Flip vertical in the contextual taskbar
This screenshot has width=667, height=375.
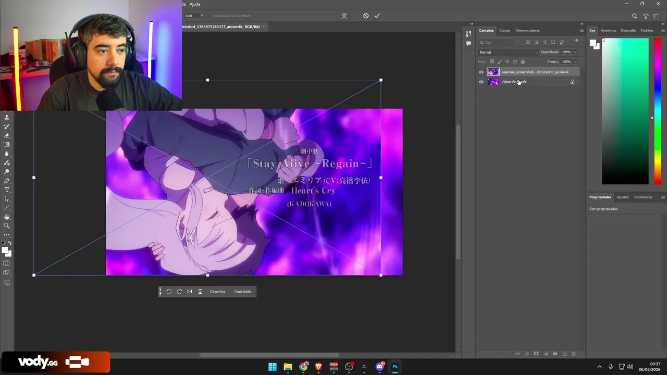200,292
